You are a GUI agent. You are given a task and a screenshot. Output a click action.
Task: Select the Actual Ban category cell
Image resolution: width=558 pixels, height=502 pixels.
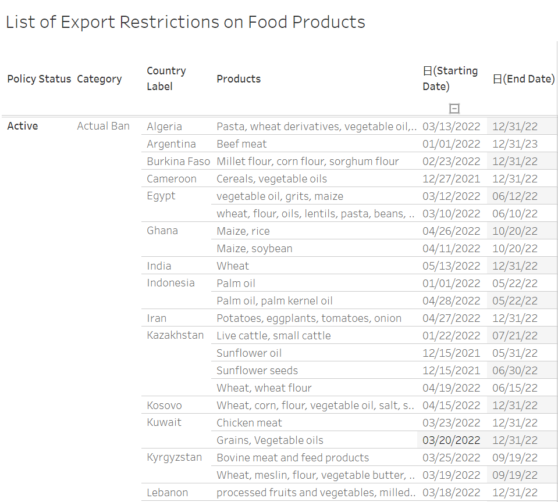pyautogui.click(x=104, y=126)
